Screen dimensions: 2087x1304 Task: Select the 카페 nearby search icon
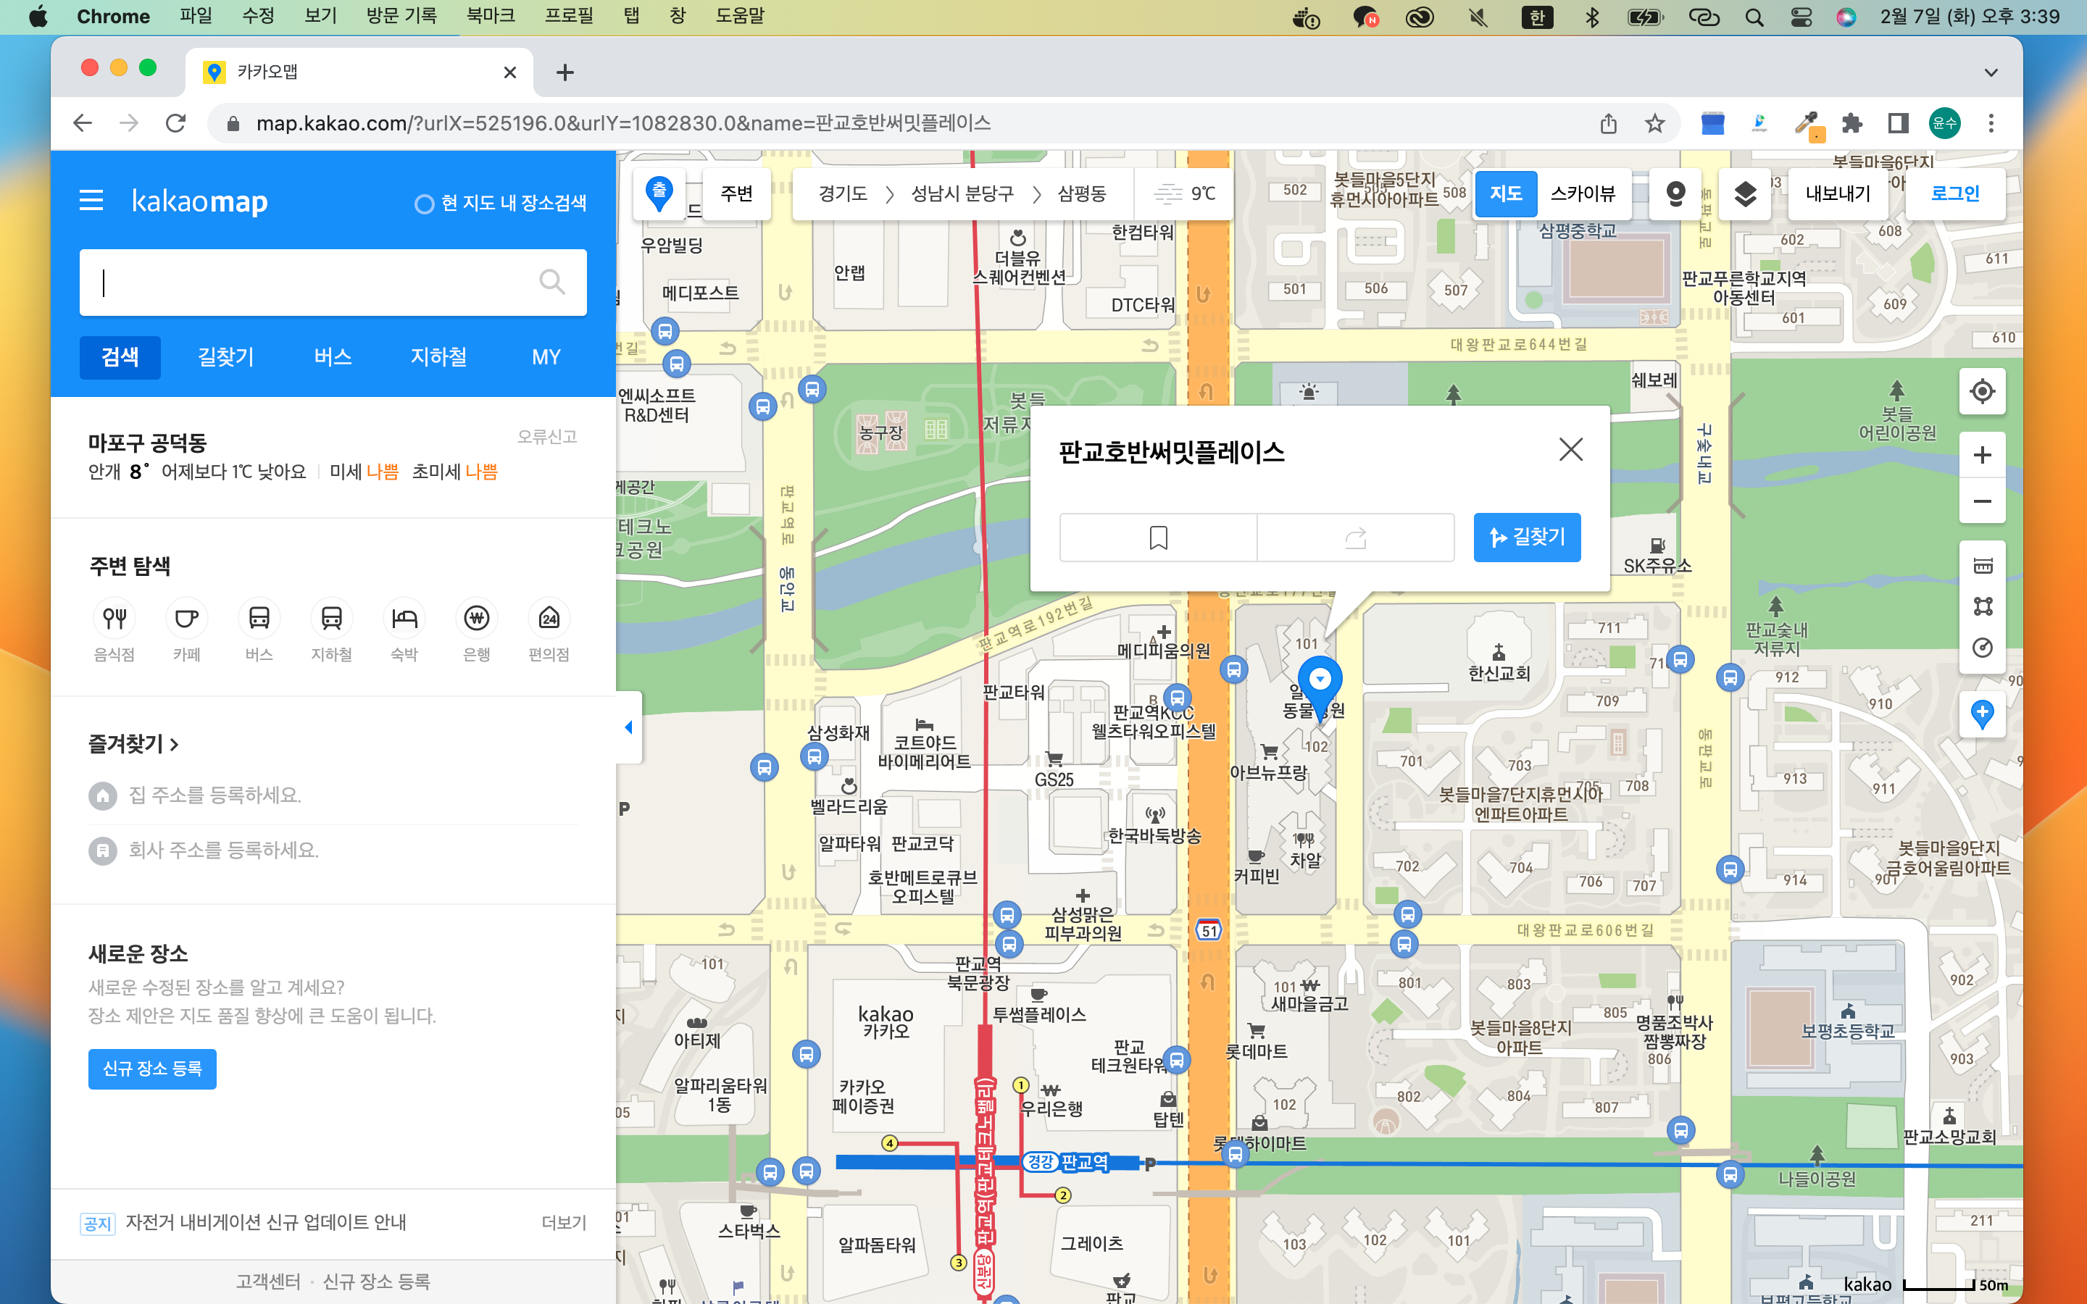pos(187,619)
